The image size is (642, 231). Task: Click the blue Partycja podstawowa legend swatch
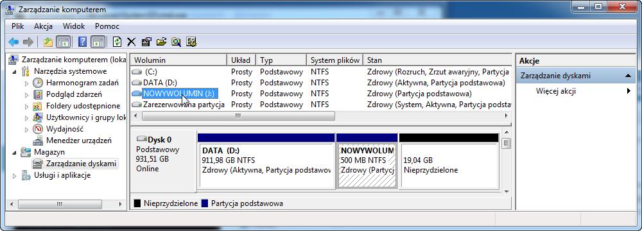pos(205,203)
